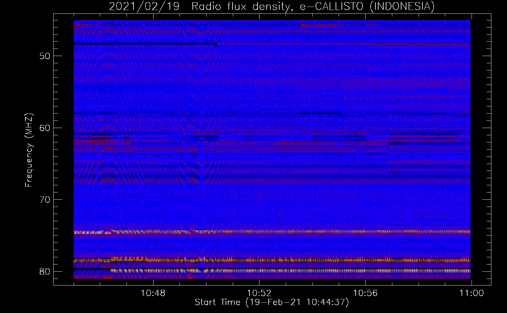Click the bright yellow-red band just above 75 MHz
This screenshot has width=507, height=313.
click(282, 232)
